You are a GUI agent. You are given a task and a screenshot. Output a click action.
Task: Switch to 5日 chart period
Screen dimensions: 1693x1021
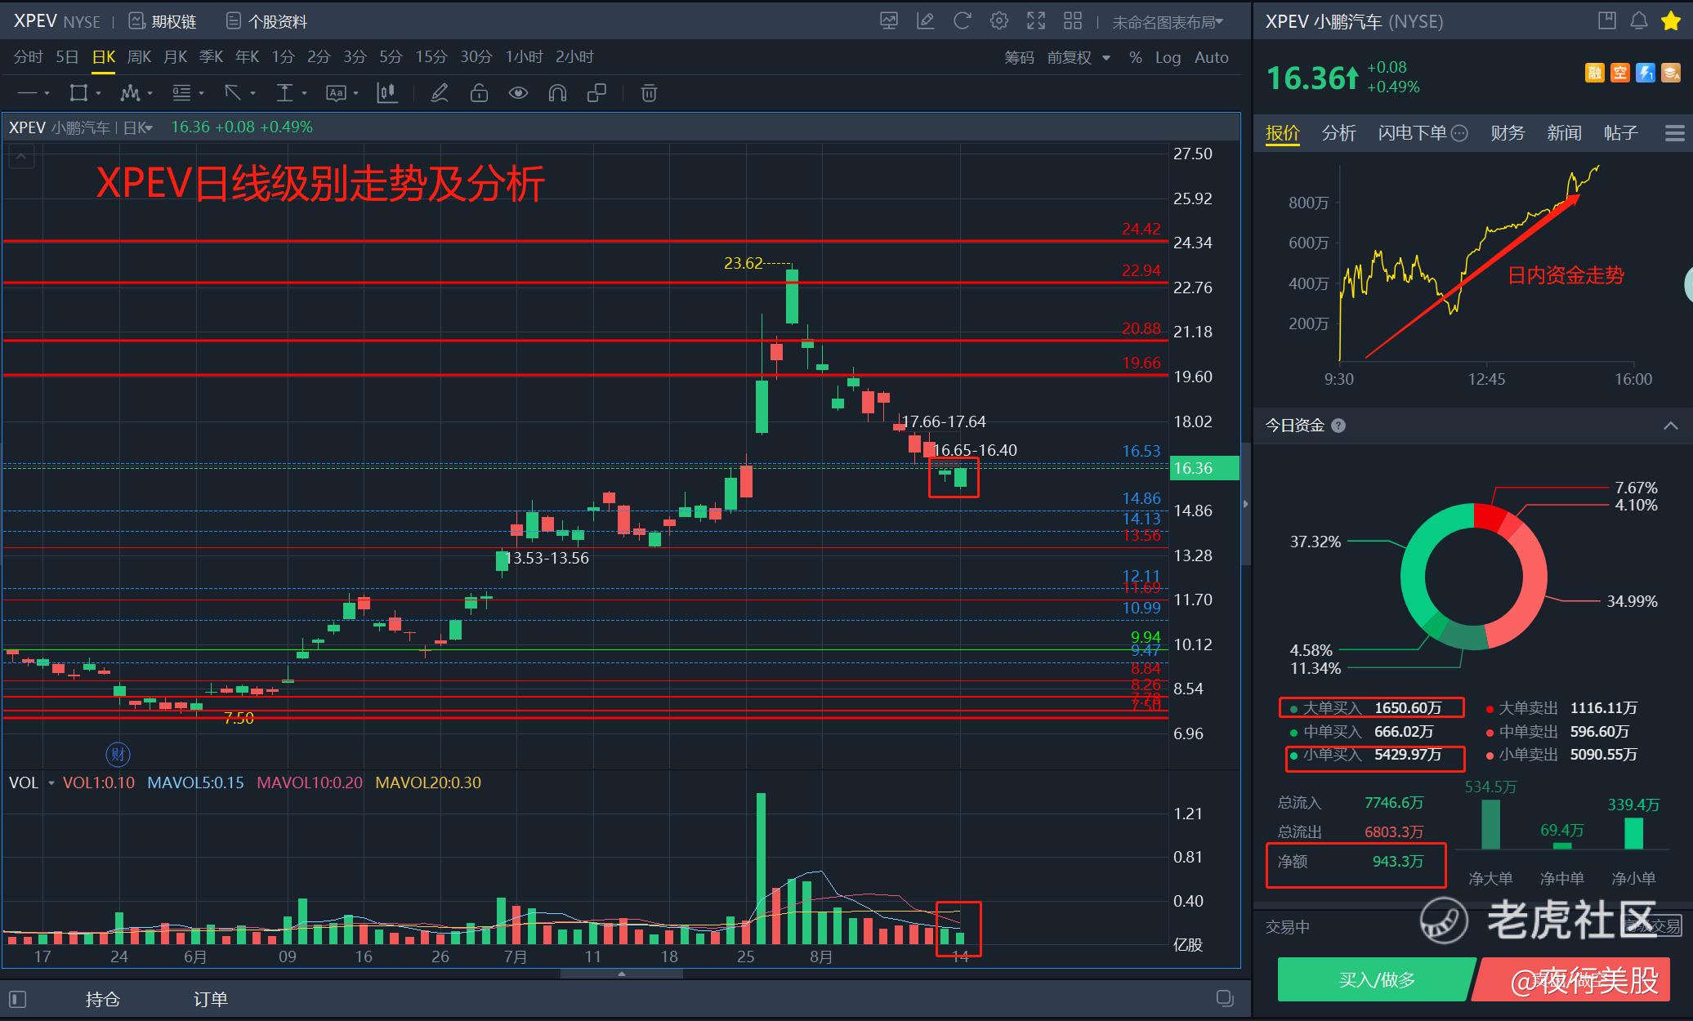point(67,56)
